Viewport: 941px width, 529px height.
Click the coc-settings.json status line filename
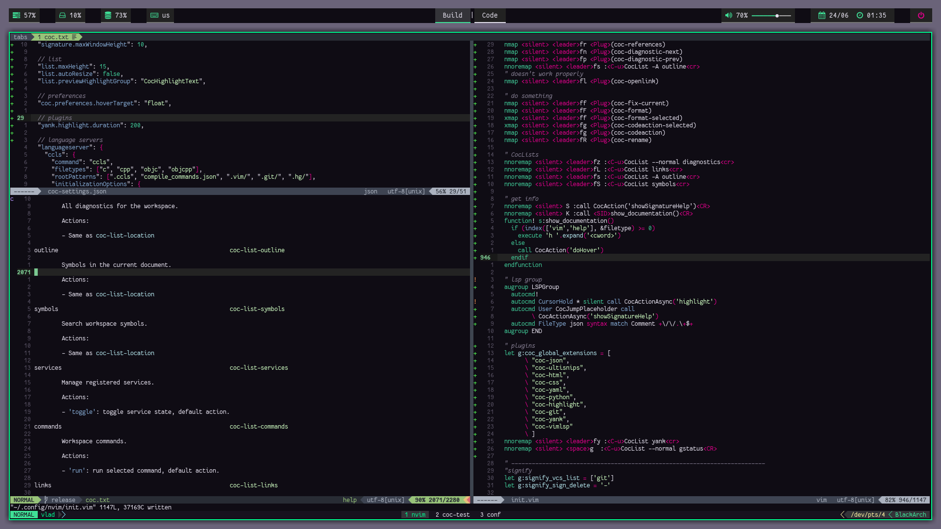77,192
